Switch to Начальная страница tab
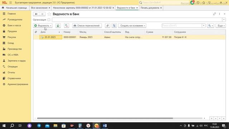The image size is (229, 129). click(15, 8)
